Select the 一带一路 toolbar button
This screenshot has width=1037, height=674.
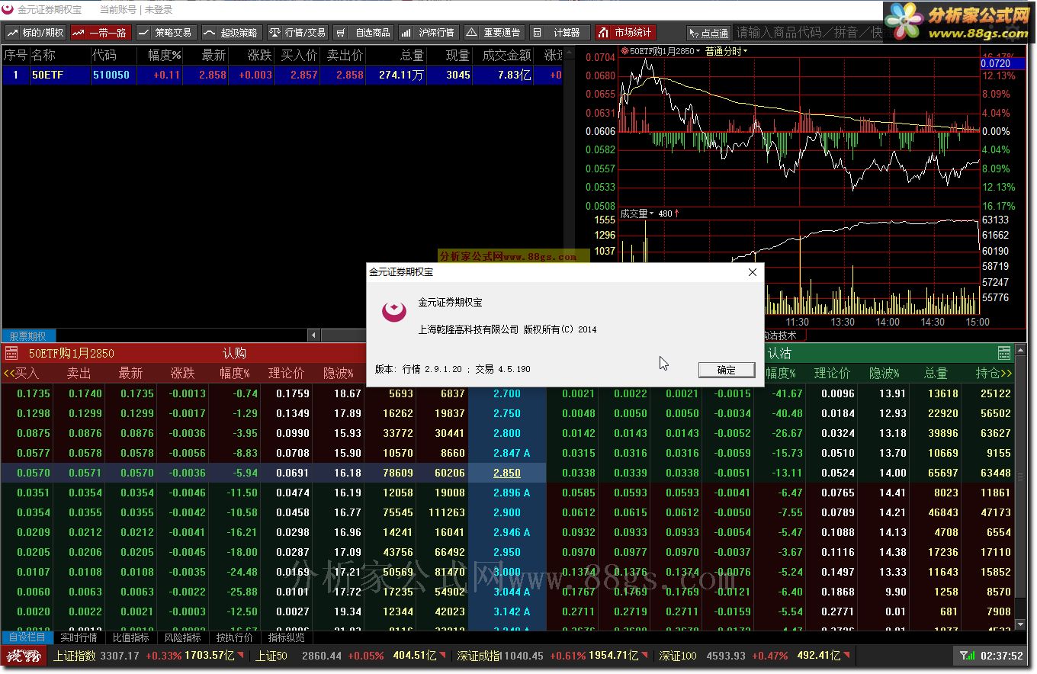[x=101, y=33]
